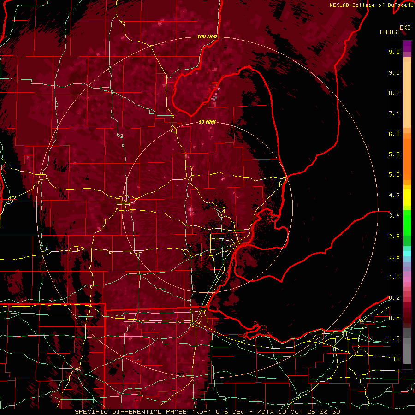Click the cyan segment of the color bar

click(407, 254)
